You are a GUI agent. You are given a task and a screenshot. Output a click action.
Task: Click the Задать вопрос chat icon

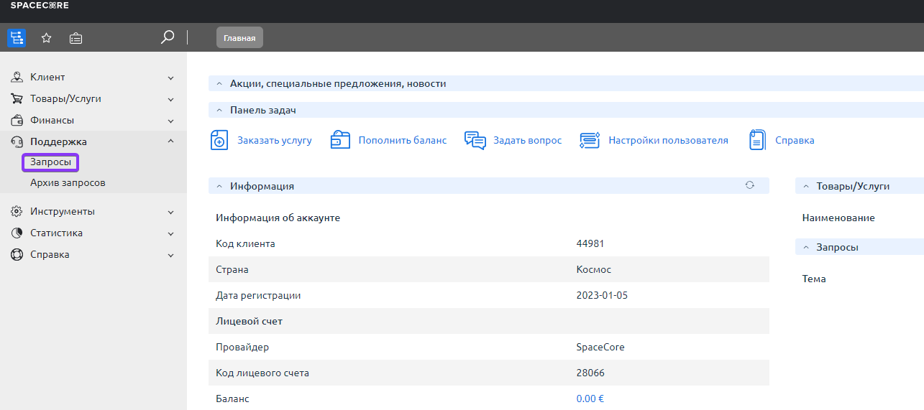475,140
